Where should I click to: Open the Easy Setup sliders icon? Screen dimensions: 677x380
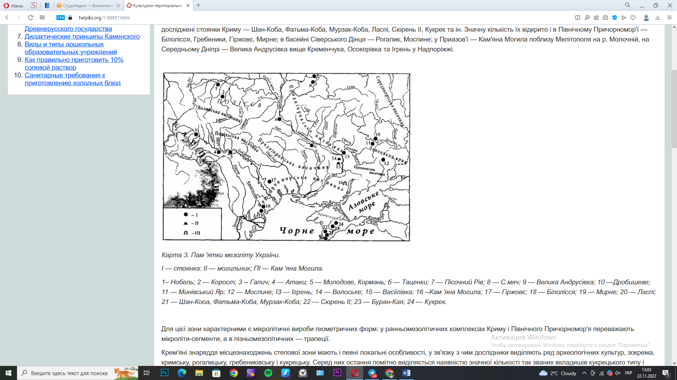click(x=670, y=18)
